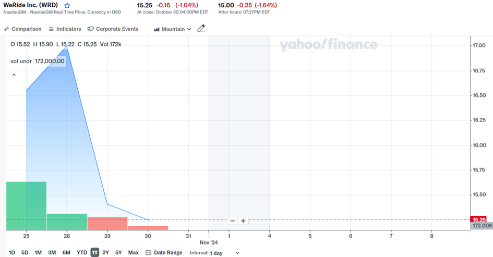Image resolution: width=493 pixels, height=257 pixels.
Task: Zoom out with the minus button
Action: click(x=233, y=221)
